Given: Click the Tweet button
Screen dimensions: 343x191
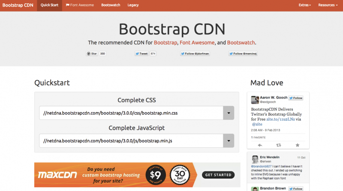Looking at the screenshot, I should coord(141,54).
